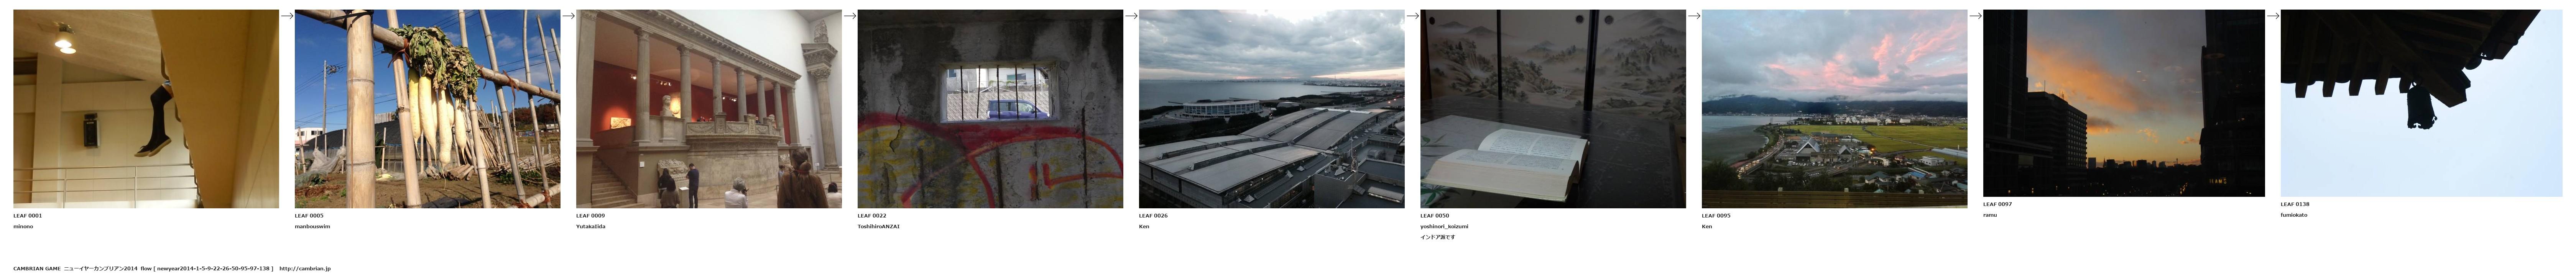Viewport: 2576px width, 278px height.
Task: Open the hanging daikon radish photo
Action: (x=428, y=109)
